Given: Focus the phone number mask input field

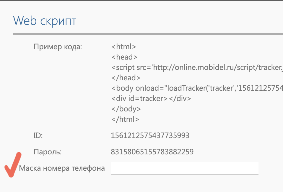Looking at the screenshot, I should 184,168.
